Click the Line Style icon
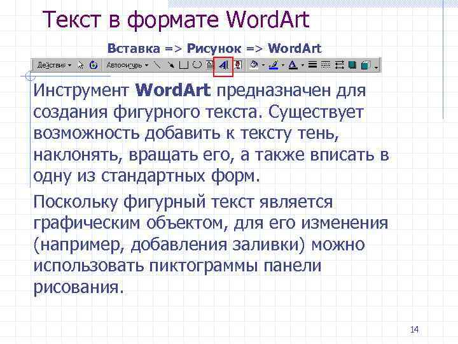This screenshot has height=344, width=458. [312, 65]
